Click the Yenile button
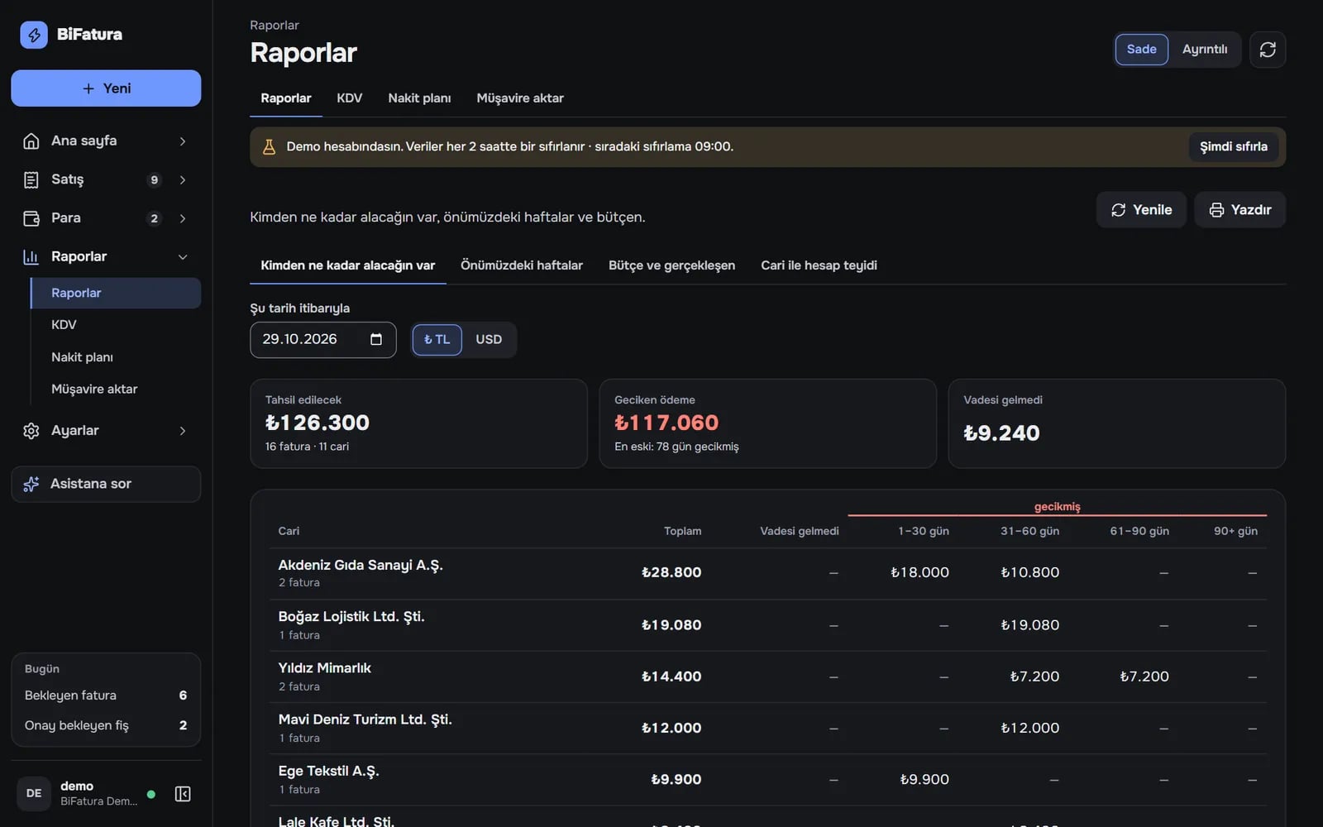This screenshot has height=827, width=1323. coord(1141,210)
